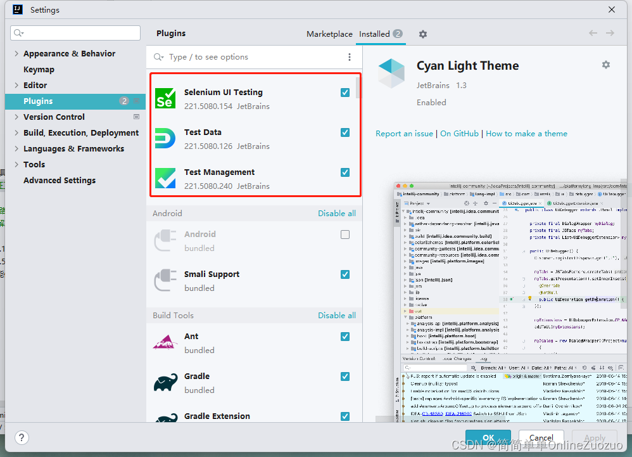Screen dimensions: 632x457
Task: Go forward with the right arrow
Action: pos(610,33)
